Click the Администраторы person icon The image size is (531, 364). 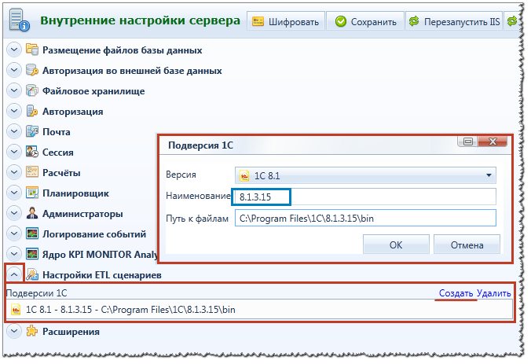click(x=32, y=213)
